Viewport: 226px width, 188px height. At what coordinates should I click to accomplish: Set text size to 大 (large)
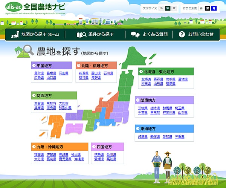click(174, 8)
